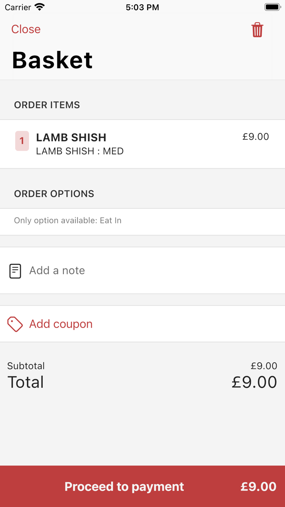
Task: Tap £9.00 on the payment button
Action: (x=258, y=487)
